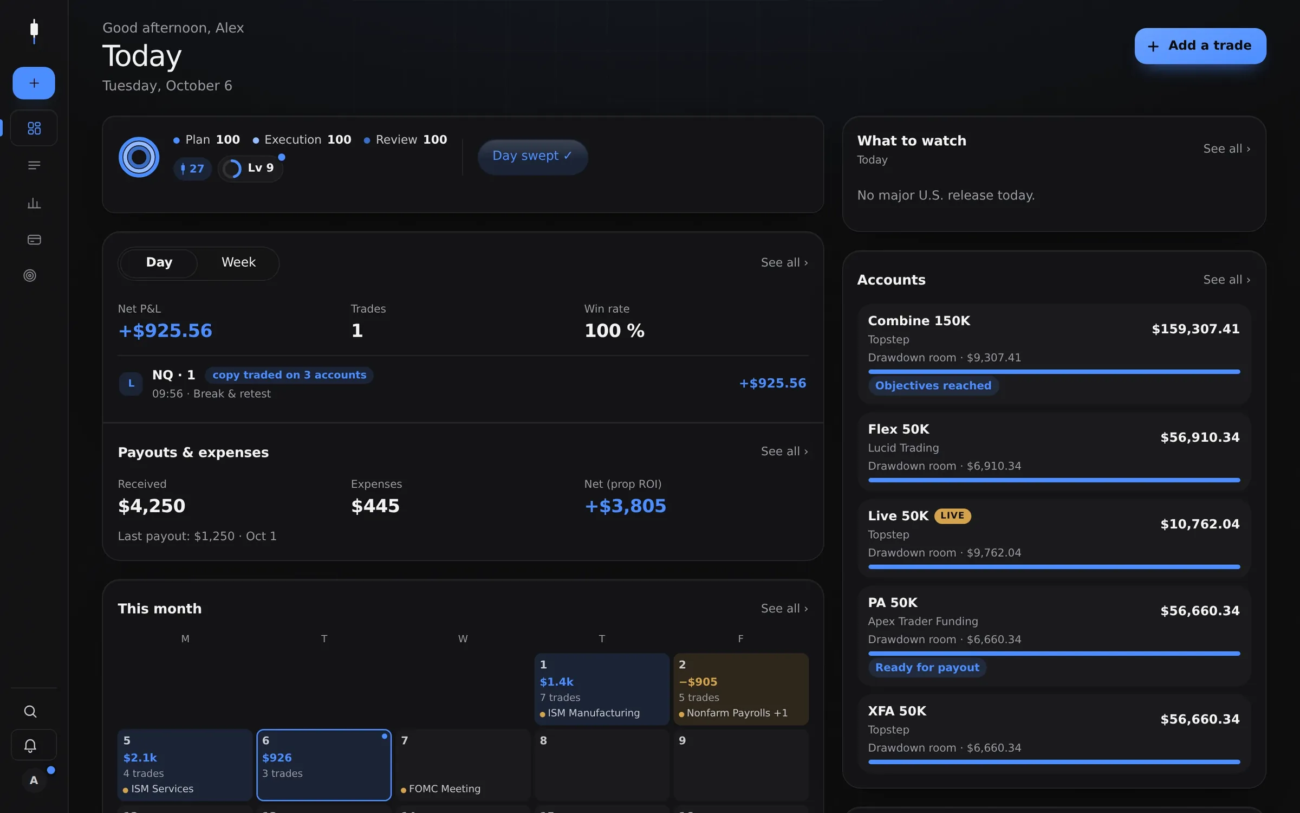This screenshot has height=813, width=1300.
Task: Open the NQ · 1 trade row
Action: (x=463, y=384)
